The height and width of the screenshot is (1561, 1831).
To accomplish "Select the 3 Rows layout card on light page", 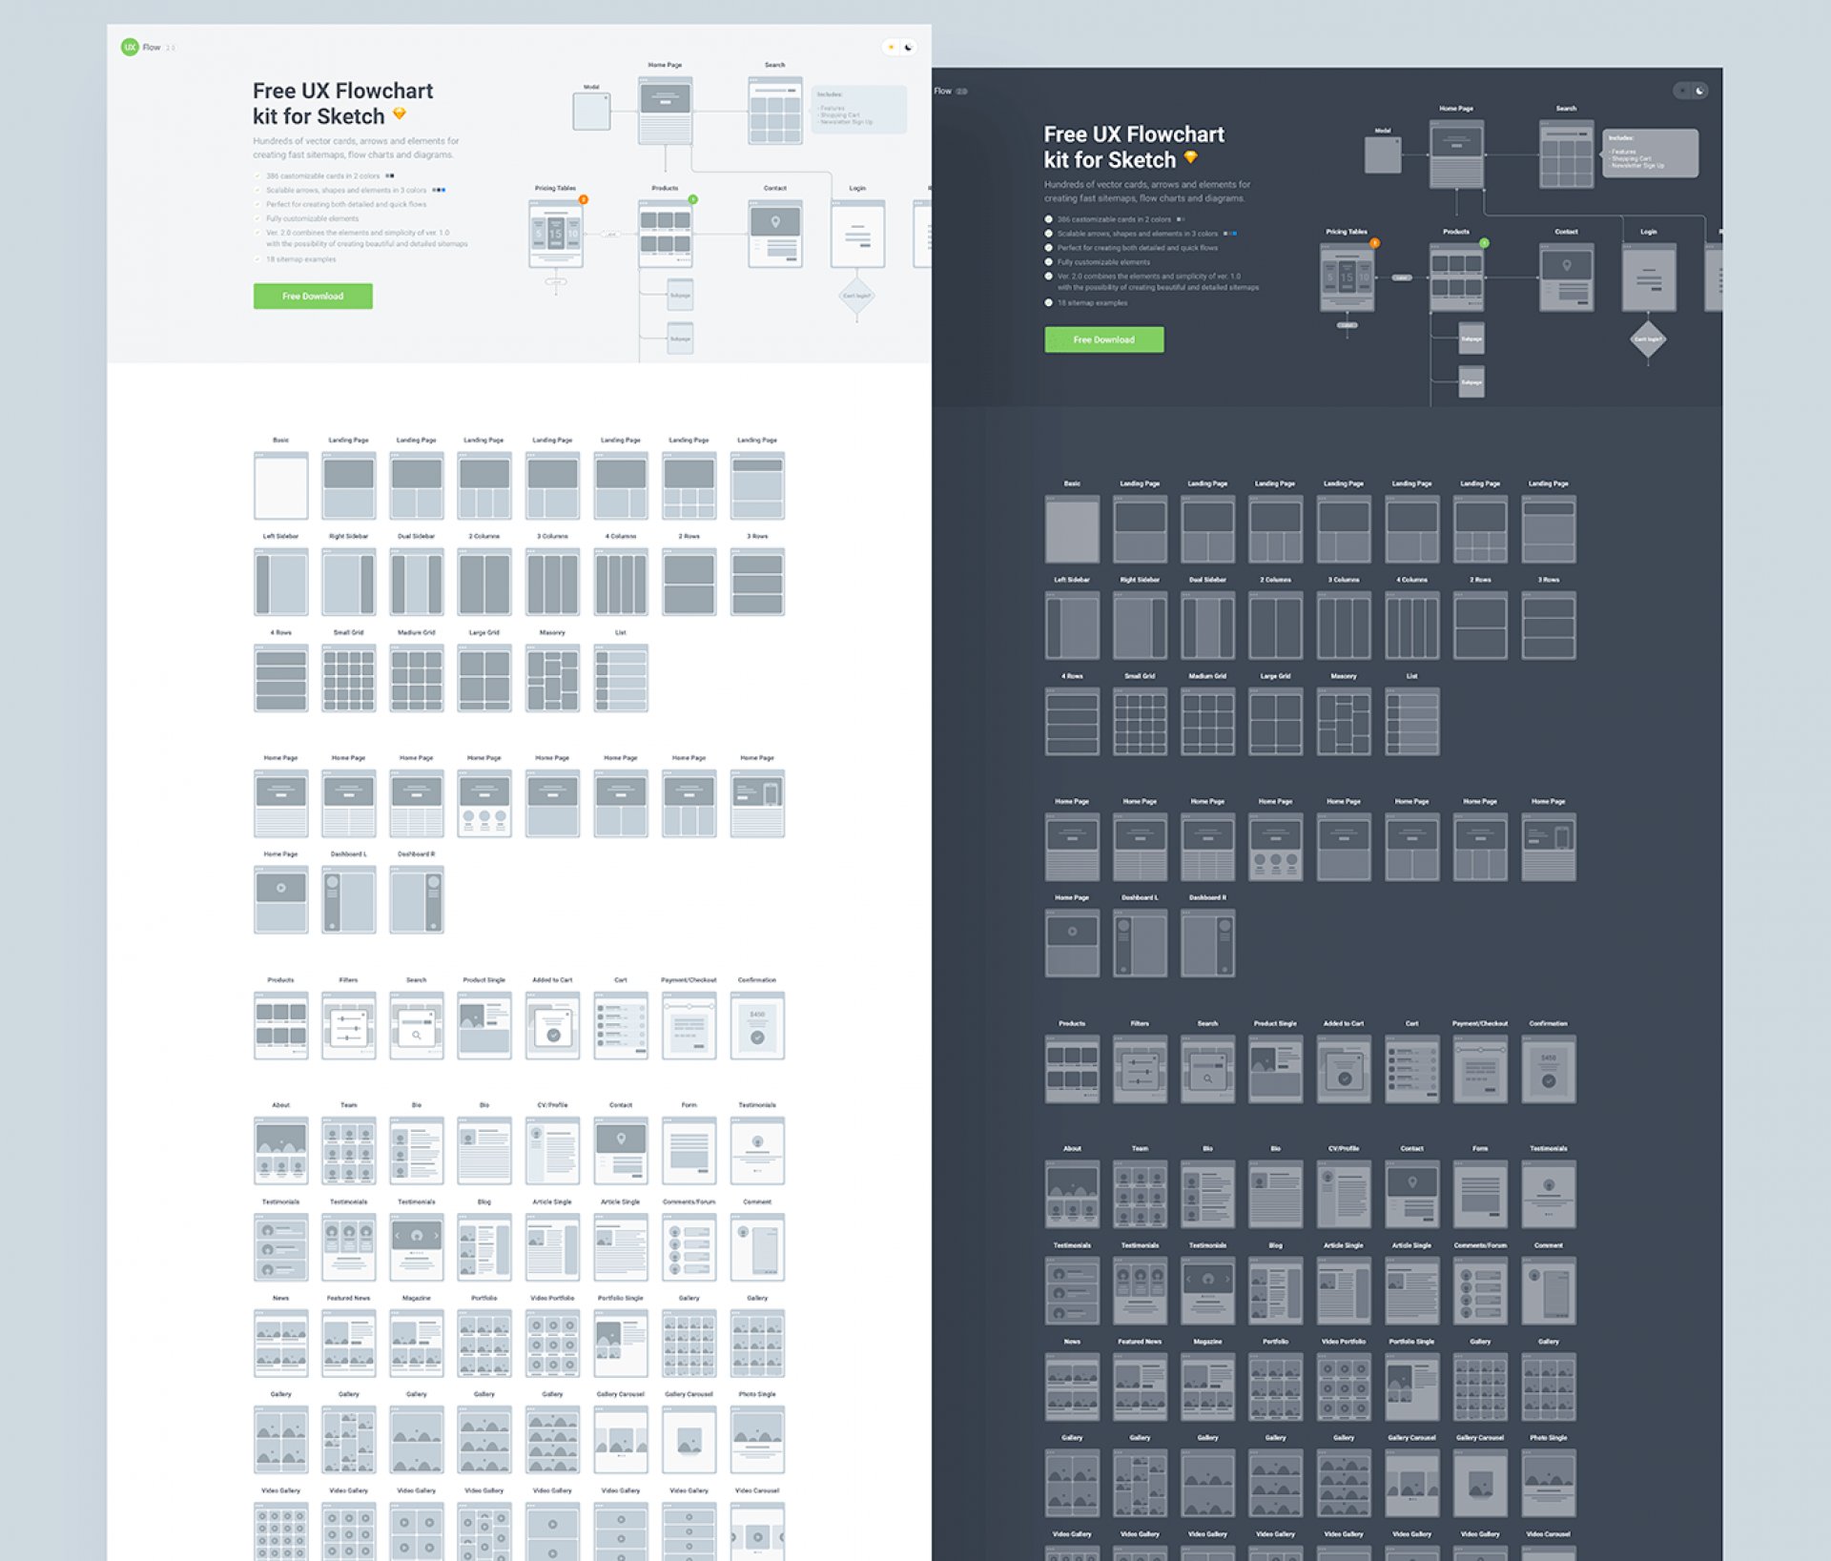I will (758, 582).
